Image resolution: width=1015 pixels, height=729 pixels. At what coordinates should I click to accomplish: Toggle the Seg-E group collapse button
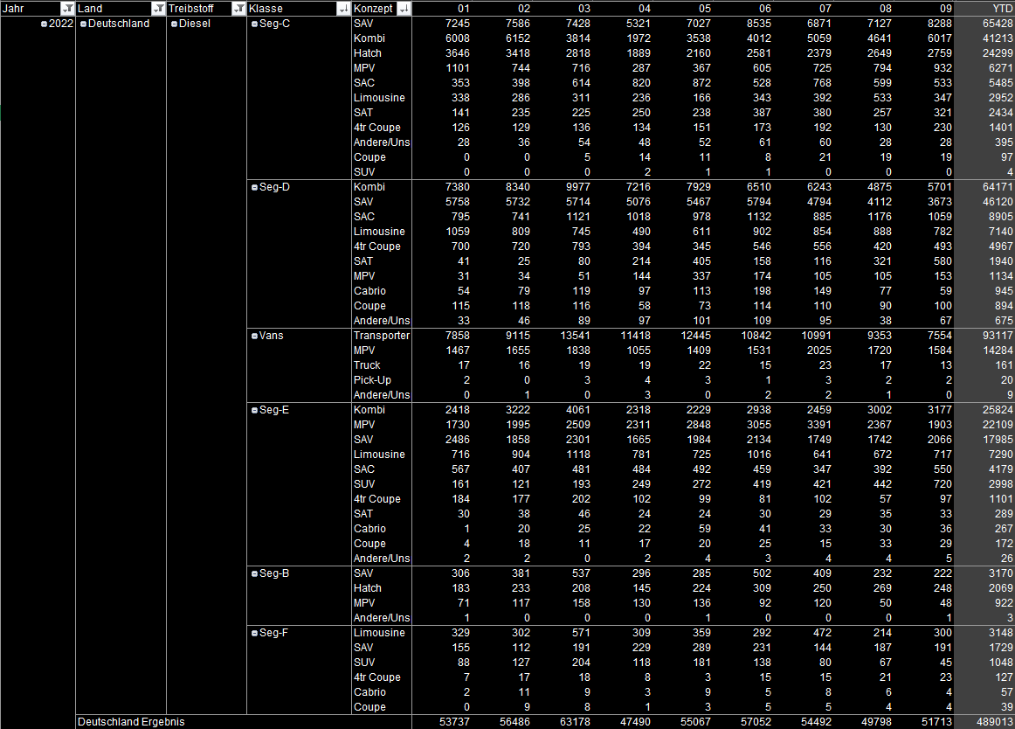[x=254, y=410]
